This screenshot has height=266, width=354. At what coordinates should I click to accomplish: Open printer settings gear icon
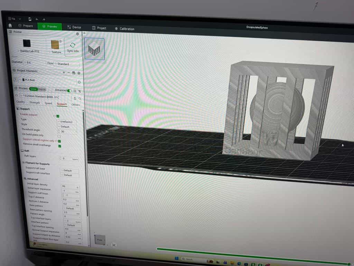pos(77,34)
